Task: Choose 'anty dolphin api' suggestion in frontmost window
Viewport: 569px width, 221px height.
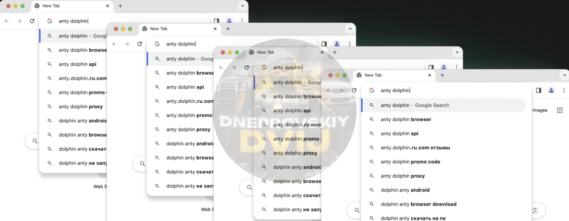Action: tap(444, 134)
